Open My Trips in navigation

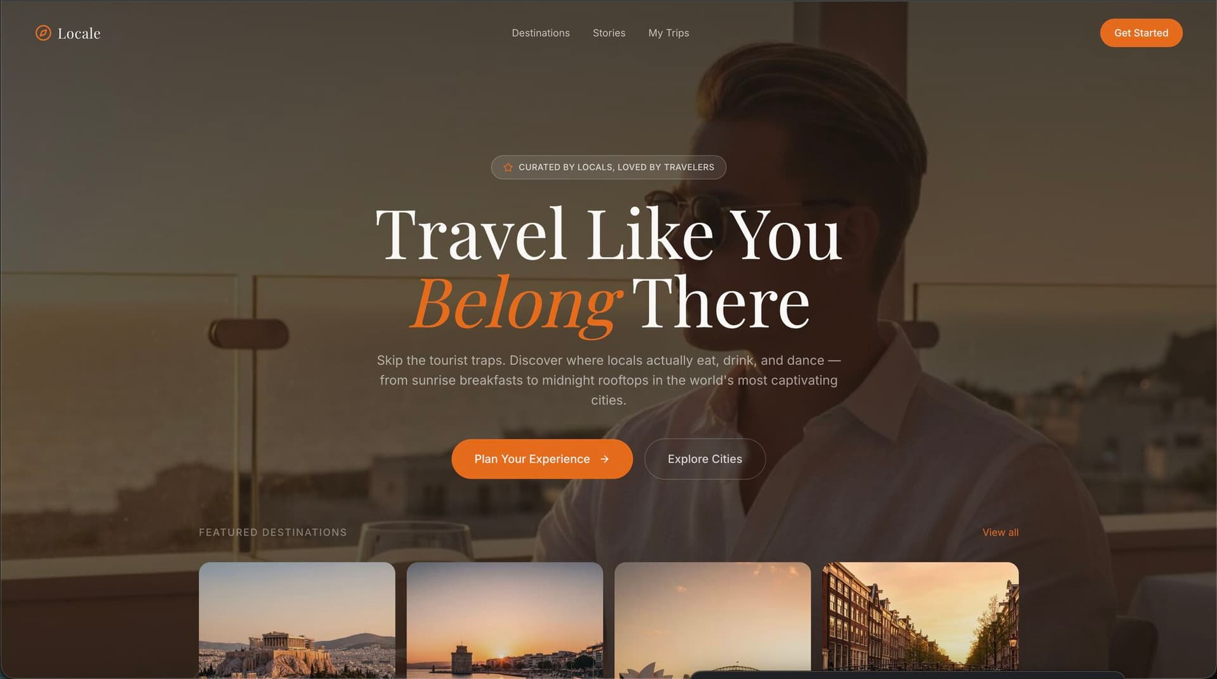coord(669,33)
